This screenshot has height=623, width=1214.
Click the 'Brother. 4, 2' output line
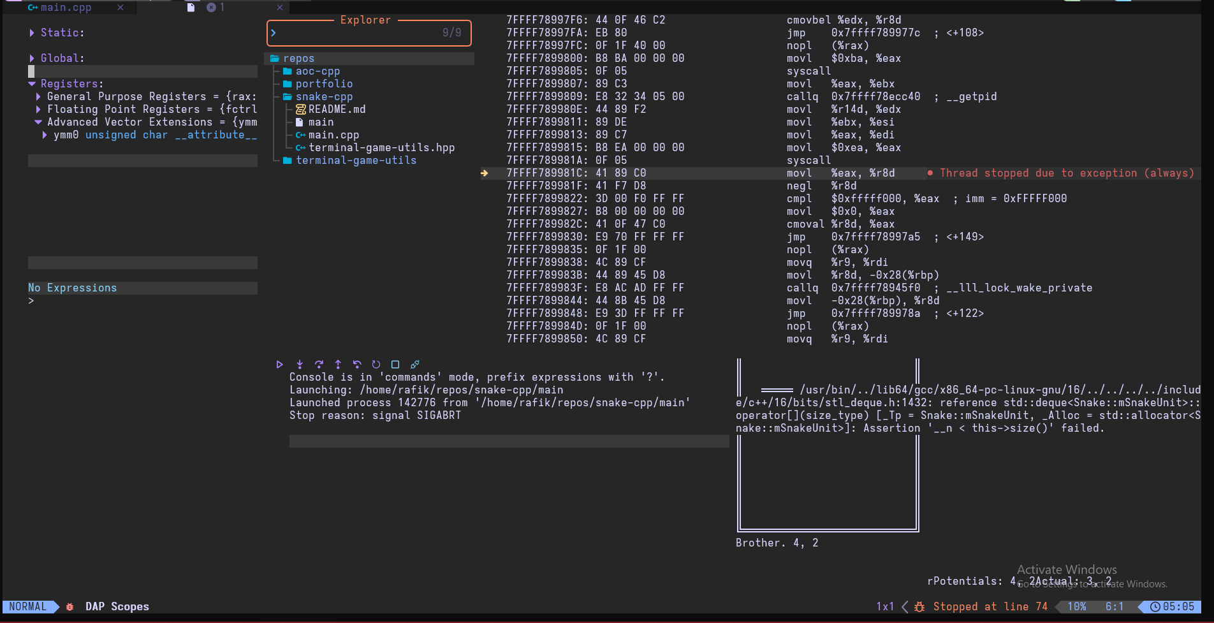777,543
